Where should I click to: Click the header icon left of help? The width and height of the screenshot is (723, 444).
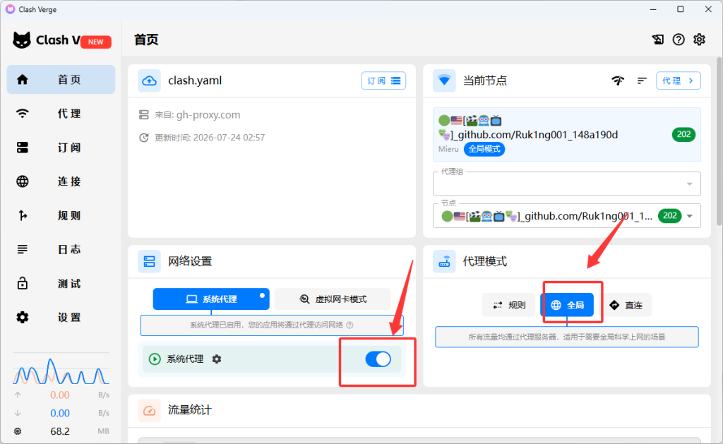pyautogui.click(x=658, y=40)
